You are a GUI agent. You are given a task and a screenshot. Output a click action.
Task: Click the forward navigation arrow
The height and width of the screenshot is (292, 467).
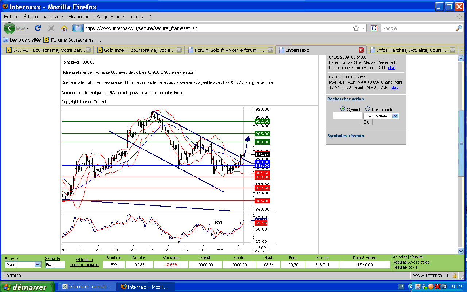click(x=20, y=28)
